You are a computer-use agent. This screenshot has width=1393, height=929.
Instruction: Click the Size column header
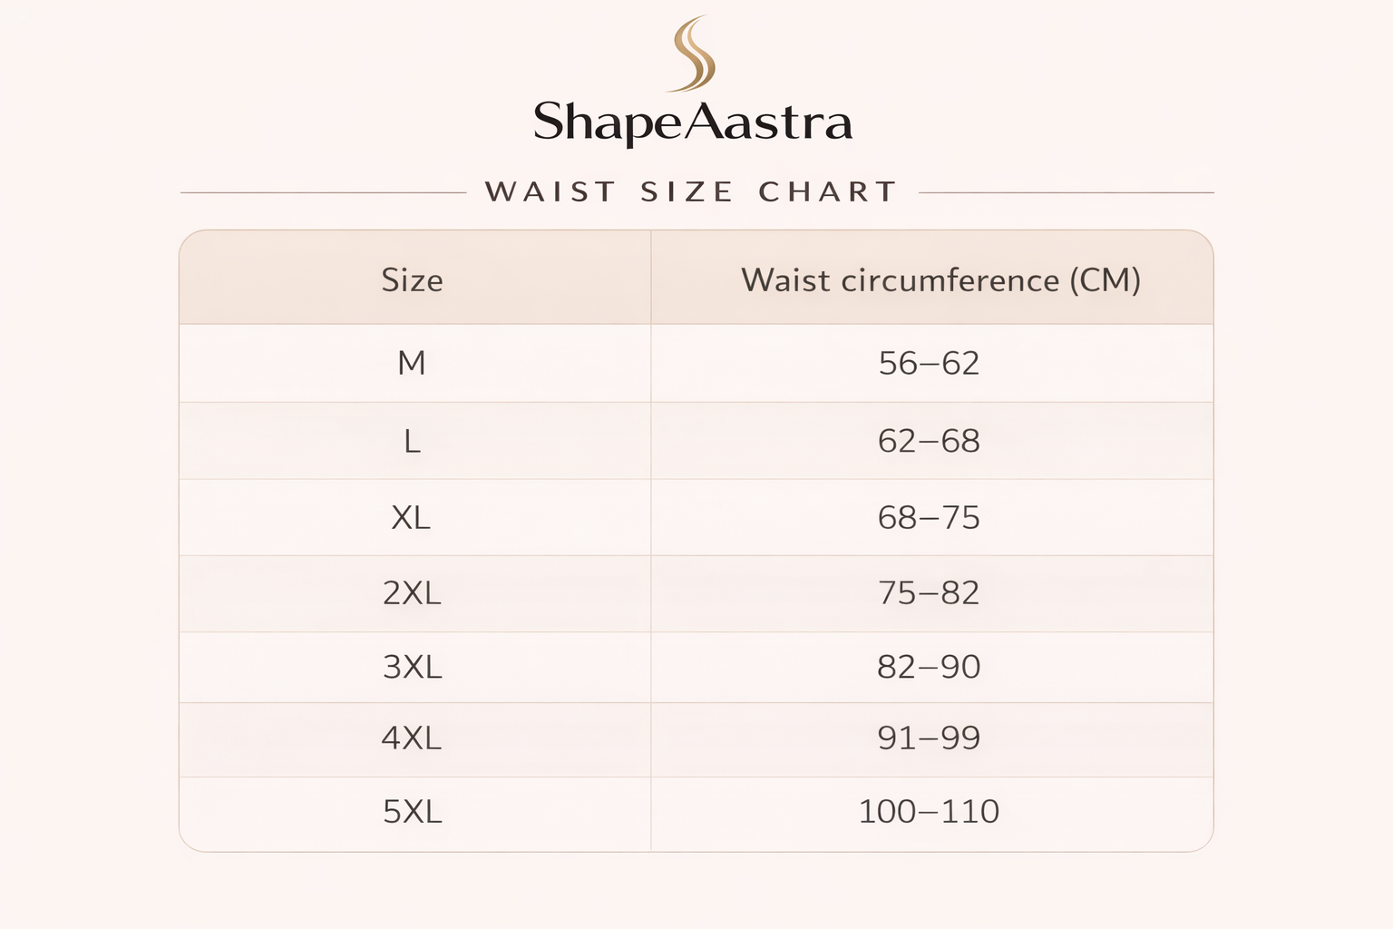click(x=413, y=280)
